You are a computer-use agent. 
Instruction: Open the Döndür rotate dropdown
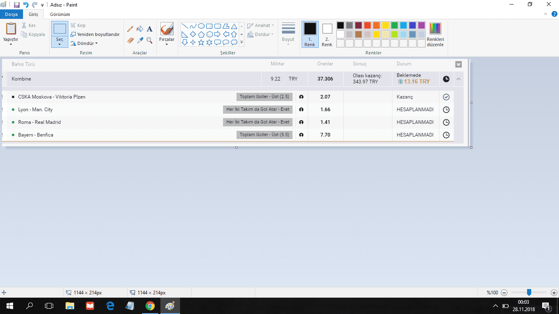click(84, 43)
